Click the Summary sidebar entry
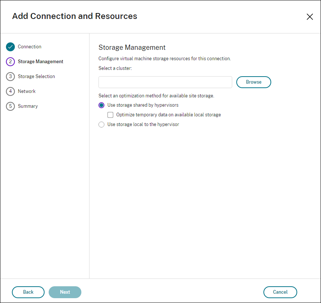 coord(28,106)
